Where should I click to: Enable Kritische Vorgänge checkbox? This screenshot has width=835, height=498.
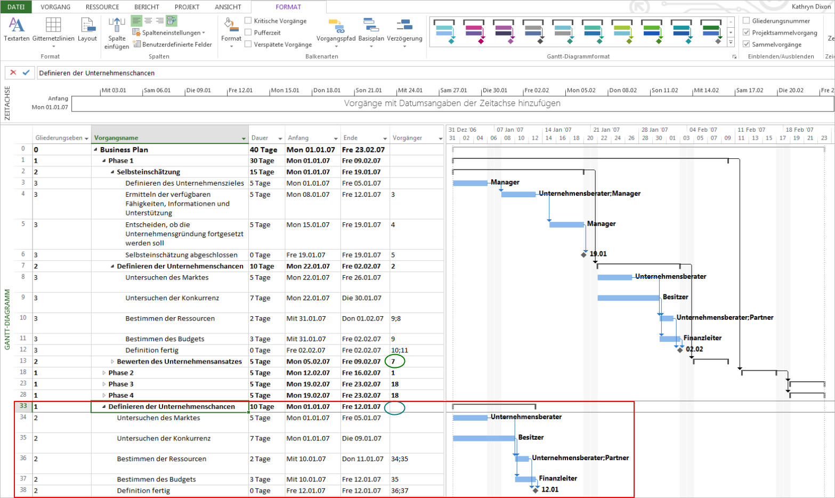click(x=248, y=21)
